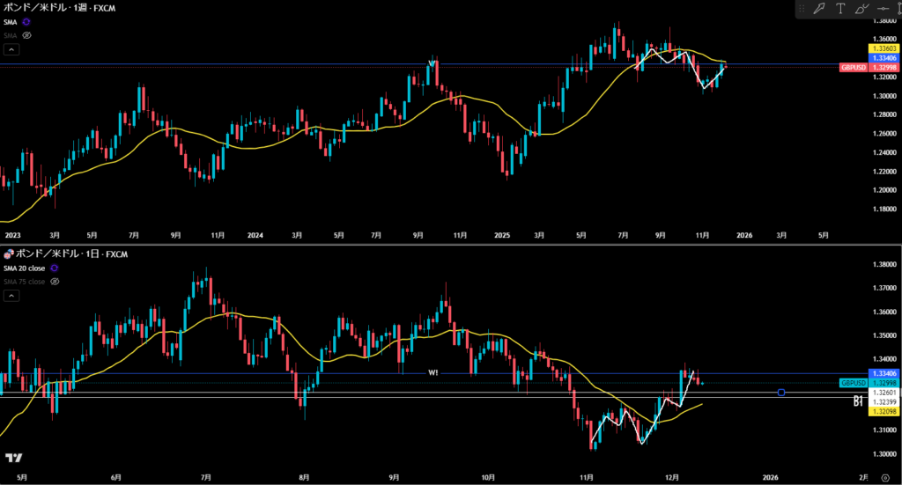Image resolution: width=902 pixels, height=485 pixels.
Task: Click the yellow 1.33603 SMA price tag
Action: 884,48
